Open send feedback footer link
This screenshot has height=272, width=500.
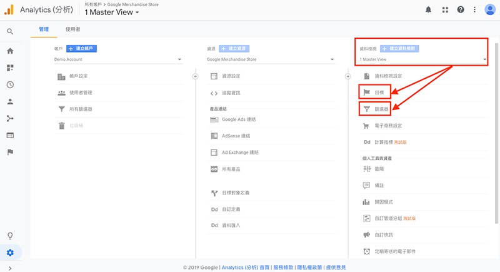click(336, 268)
